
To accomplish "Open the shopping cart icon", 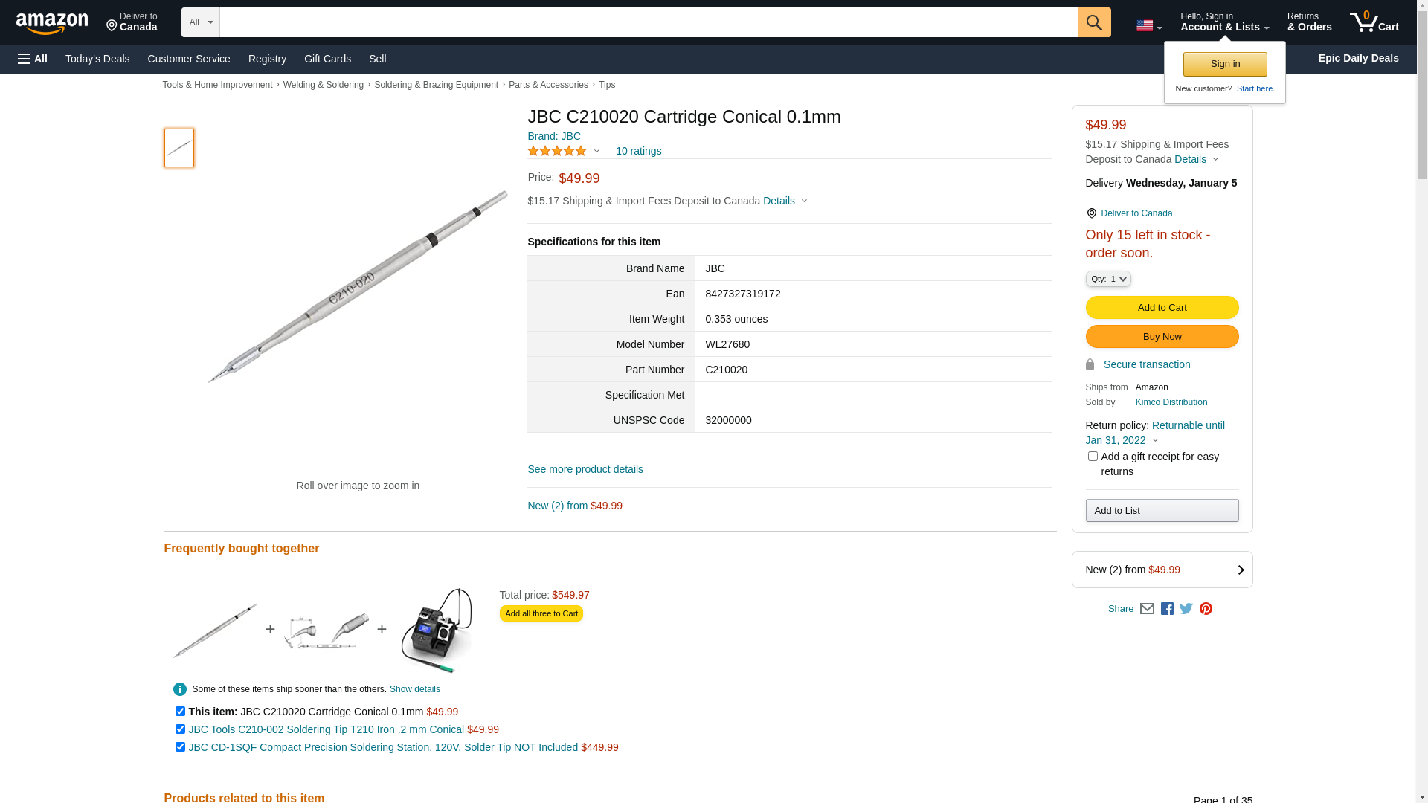I will (x=1374, y=22).
